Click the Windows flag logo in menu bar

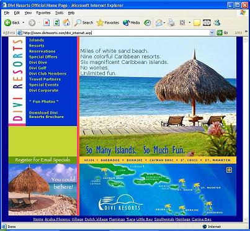click(x=243, y=13)
